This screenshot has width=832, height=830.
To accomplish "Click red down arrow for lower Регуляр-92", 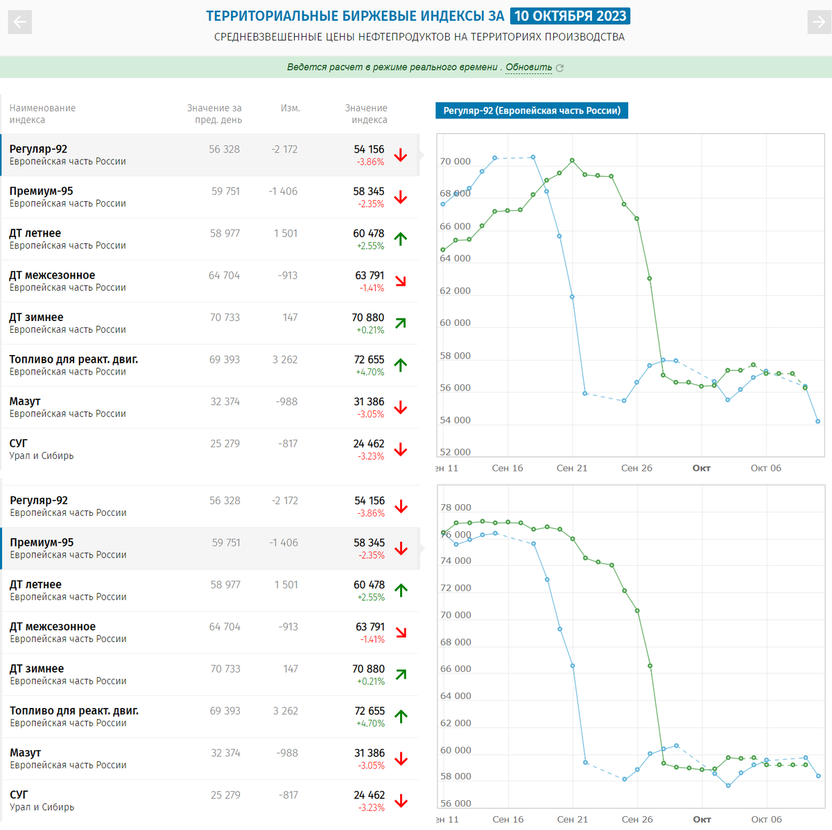I will pos(401,507).
